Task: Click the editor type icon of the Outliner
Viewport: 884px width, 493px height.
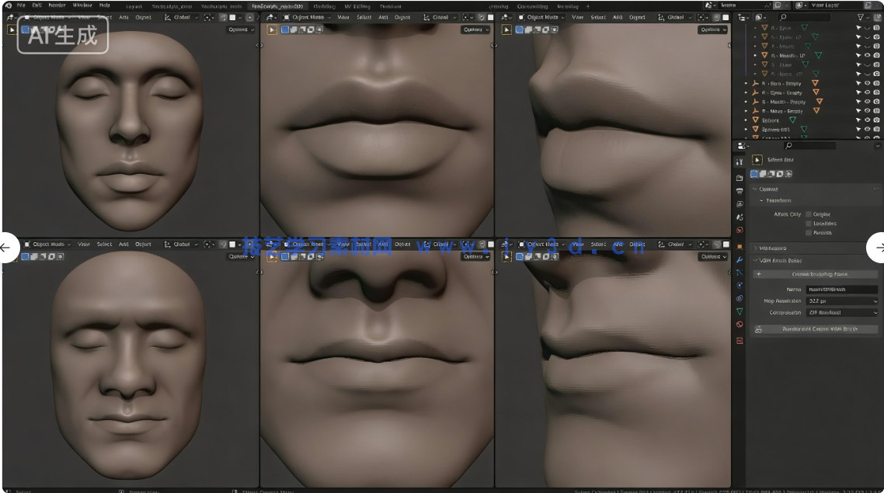Action: tap(743, 17)
